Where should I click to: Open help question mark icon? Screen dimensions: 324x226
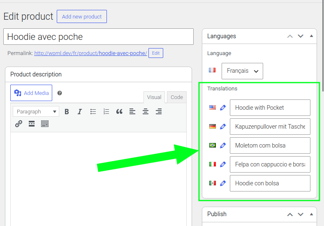(60, 93)
